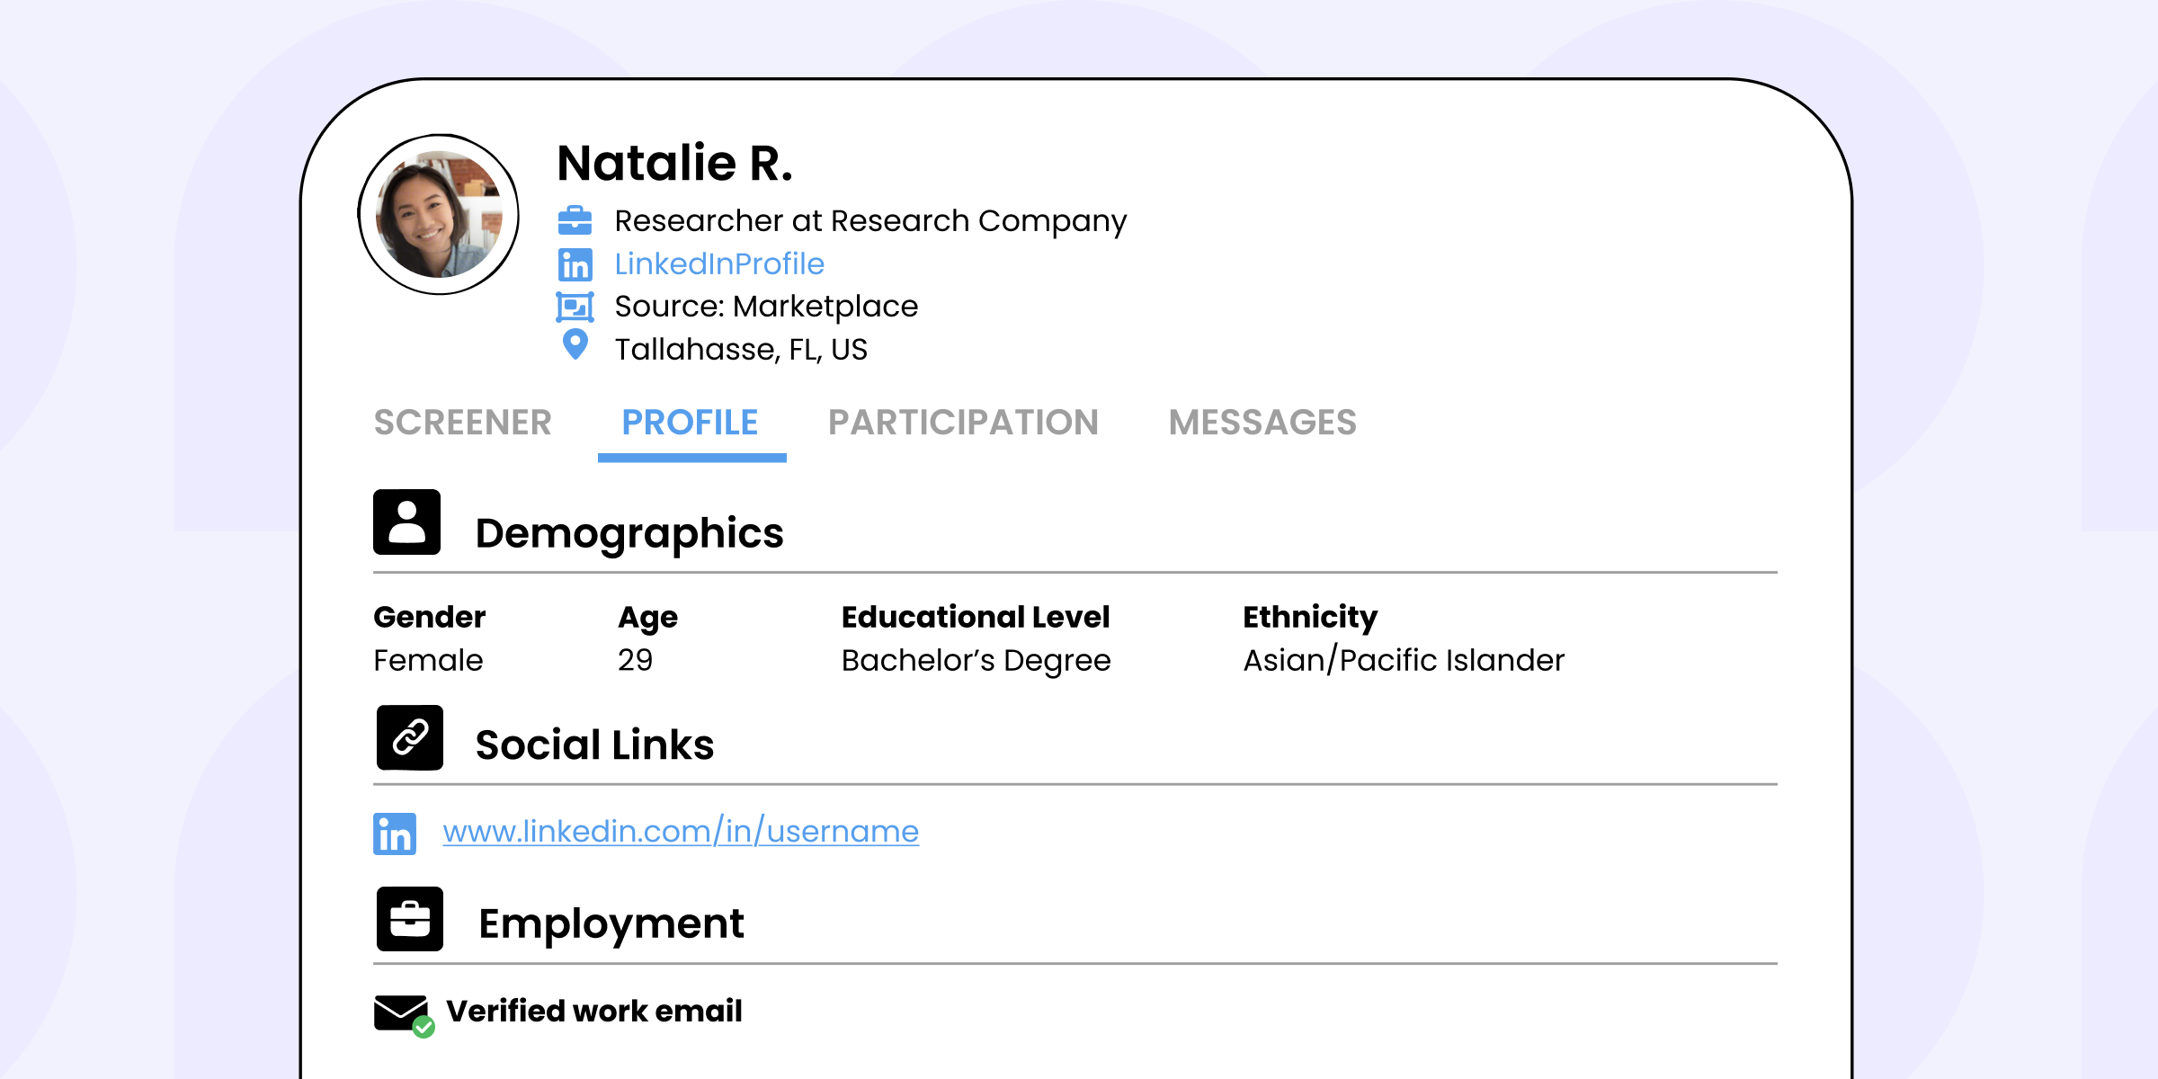Click the LinkedIn icon under Social Links
Image resolution: width=2158 pixels, height=1079 pixels.
pyautogui.click(x=395, y=834)
